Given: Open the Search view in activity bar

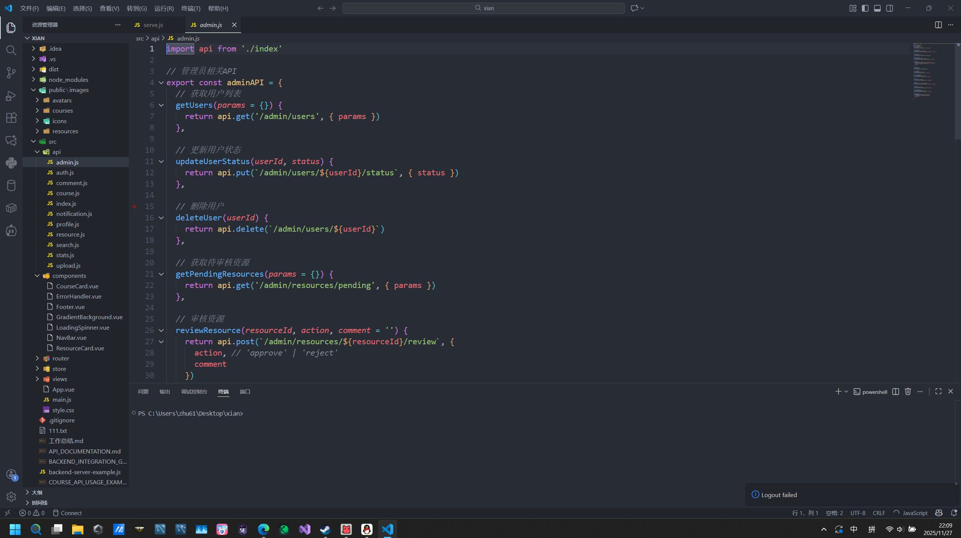Looking at the screenshot, I should pos(11,50).
